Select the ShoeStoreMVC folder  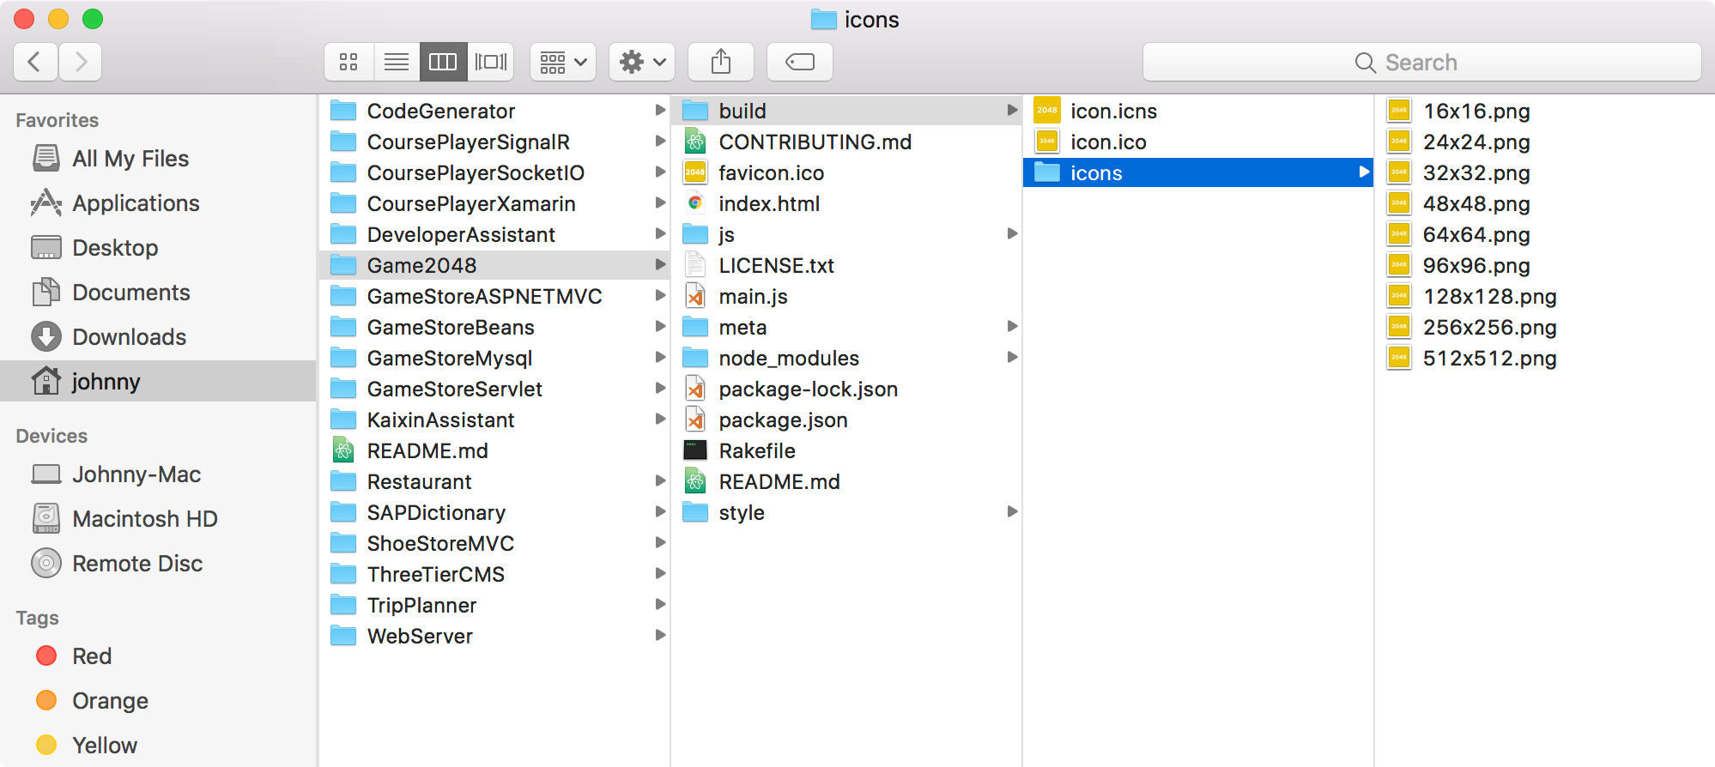click(x=494, y=543)
